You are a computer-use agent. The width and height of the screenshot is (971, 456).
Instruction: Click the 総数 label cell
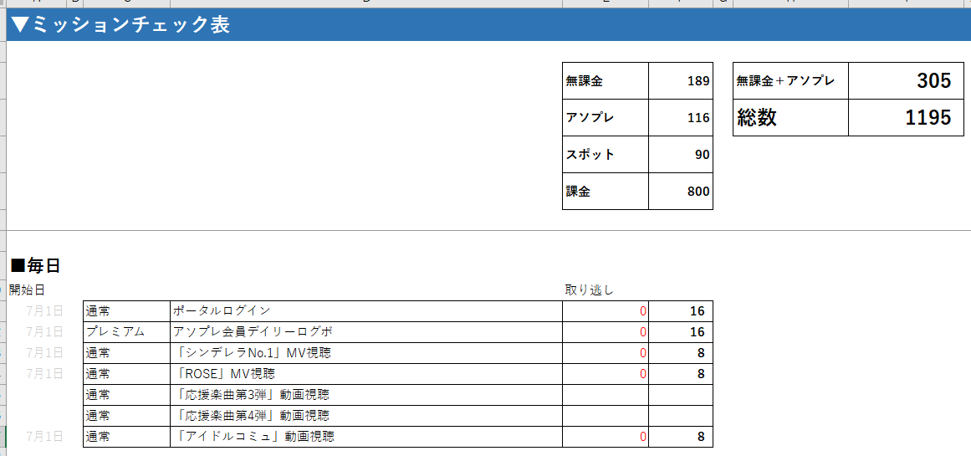click(x=790, y=118)
